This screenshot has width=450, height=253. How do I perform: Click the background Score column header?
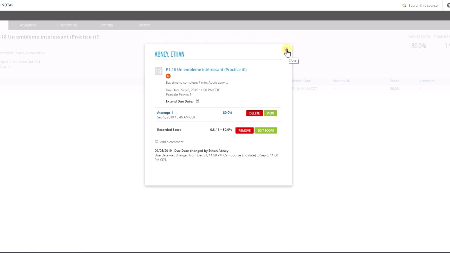(394, 81)
